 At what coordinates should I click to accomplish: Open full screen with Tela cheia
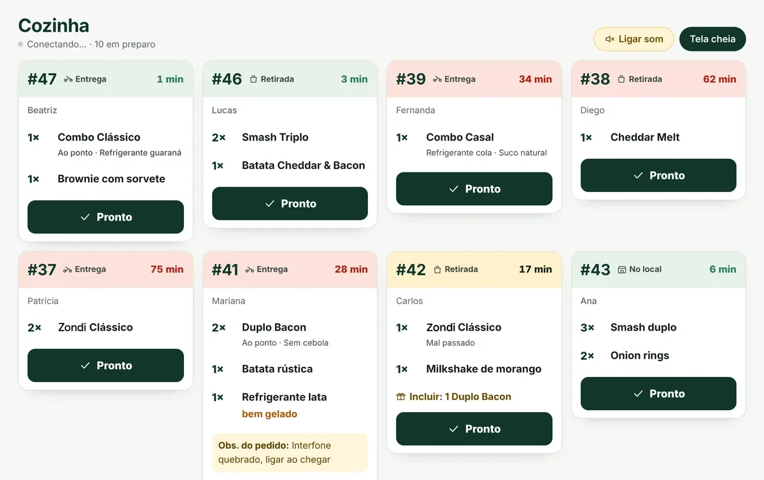[x=712, y=39]
